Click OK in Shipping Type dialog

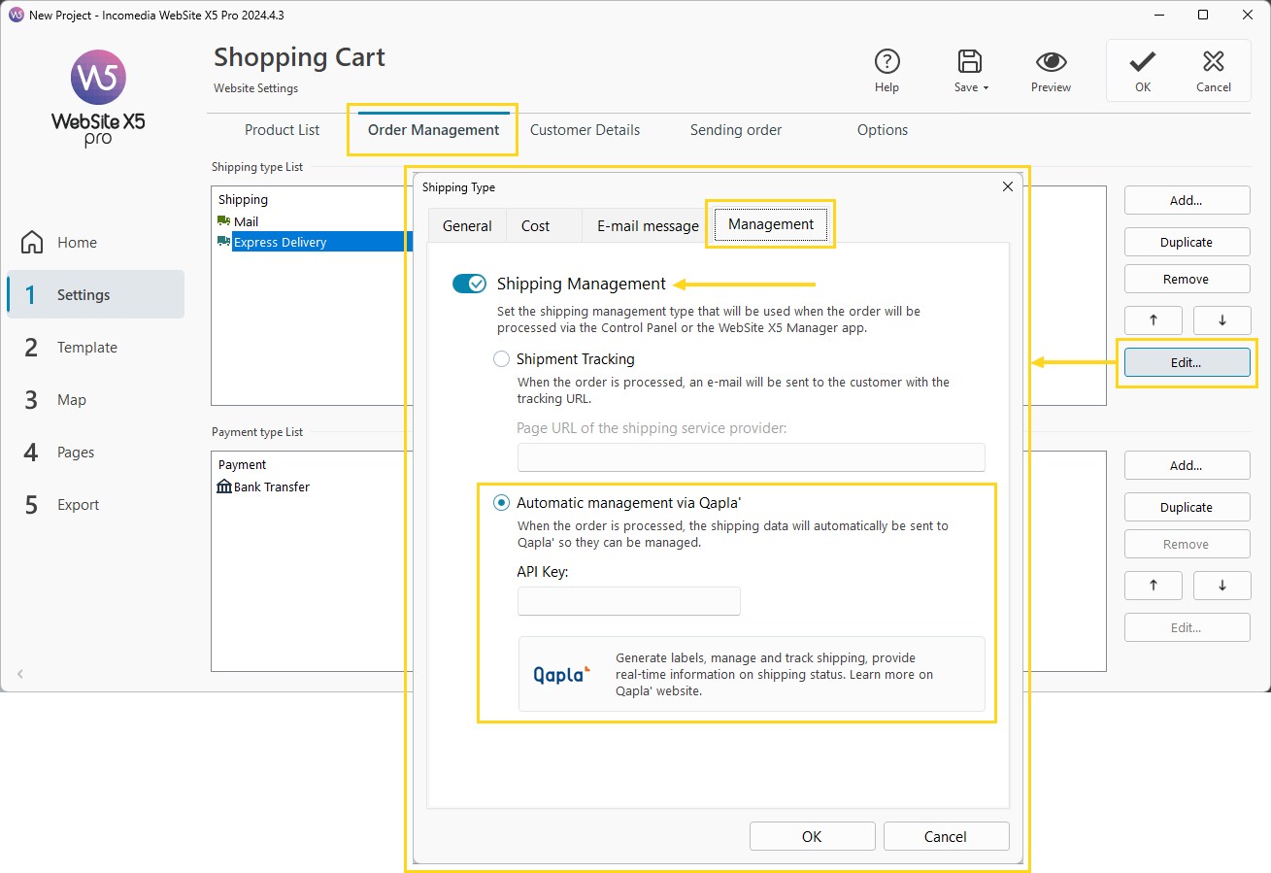(812, 836)
